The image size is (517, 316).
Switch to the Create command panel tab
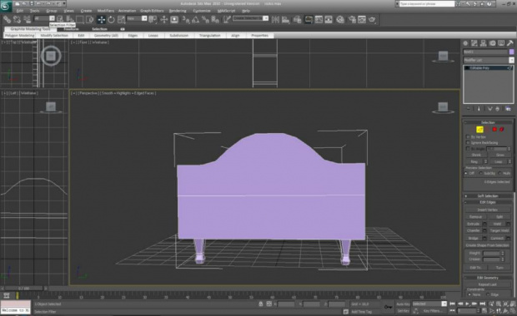[x=465, y=43]
